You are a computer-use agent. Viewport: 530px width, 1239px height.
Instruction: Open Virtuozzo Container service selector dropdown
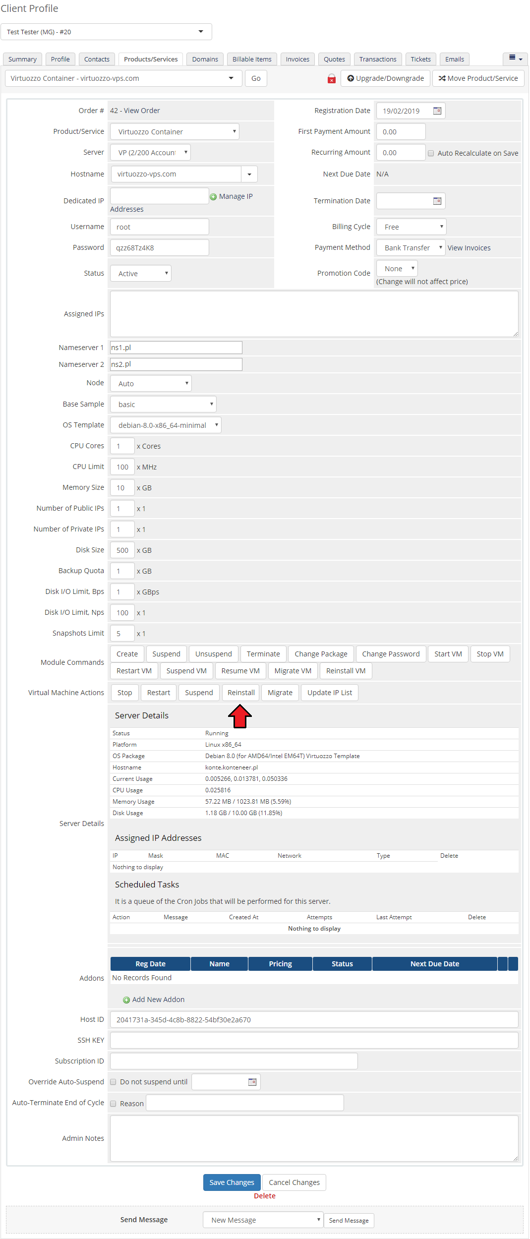123,78
